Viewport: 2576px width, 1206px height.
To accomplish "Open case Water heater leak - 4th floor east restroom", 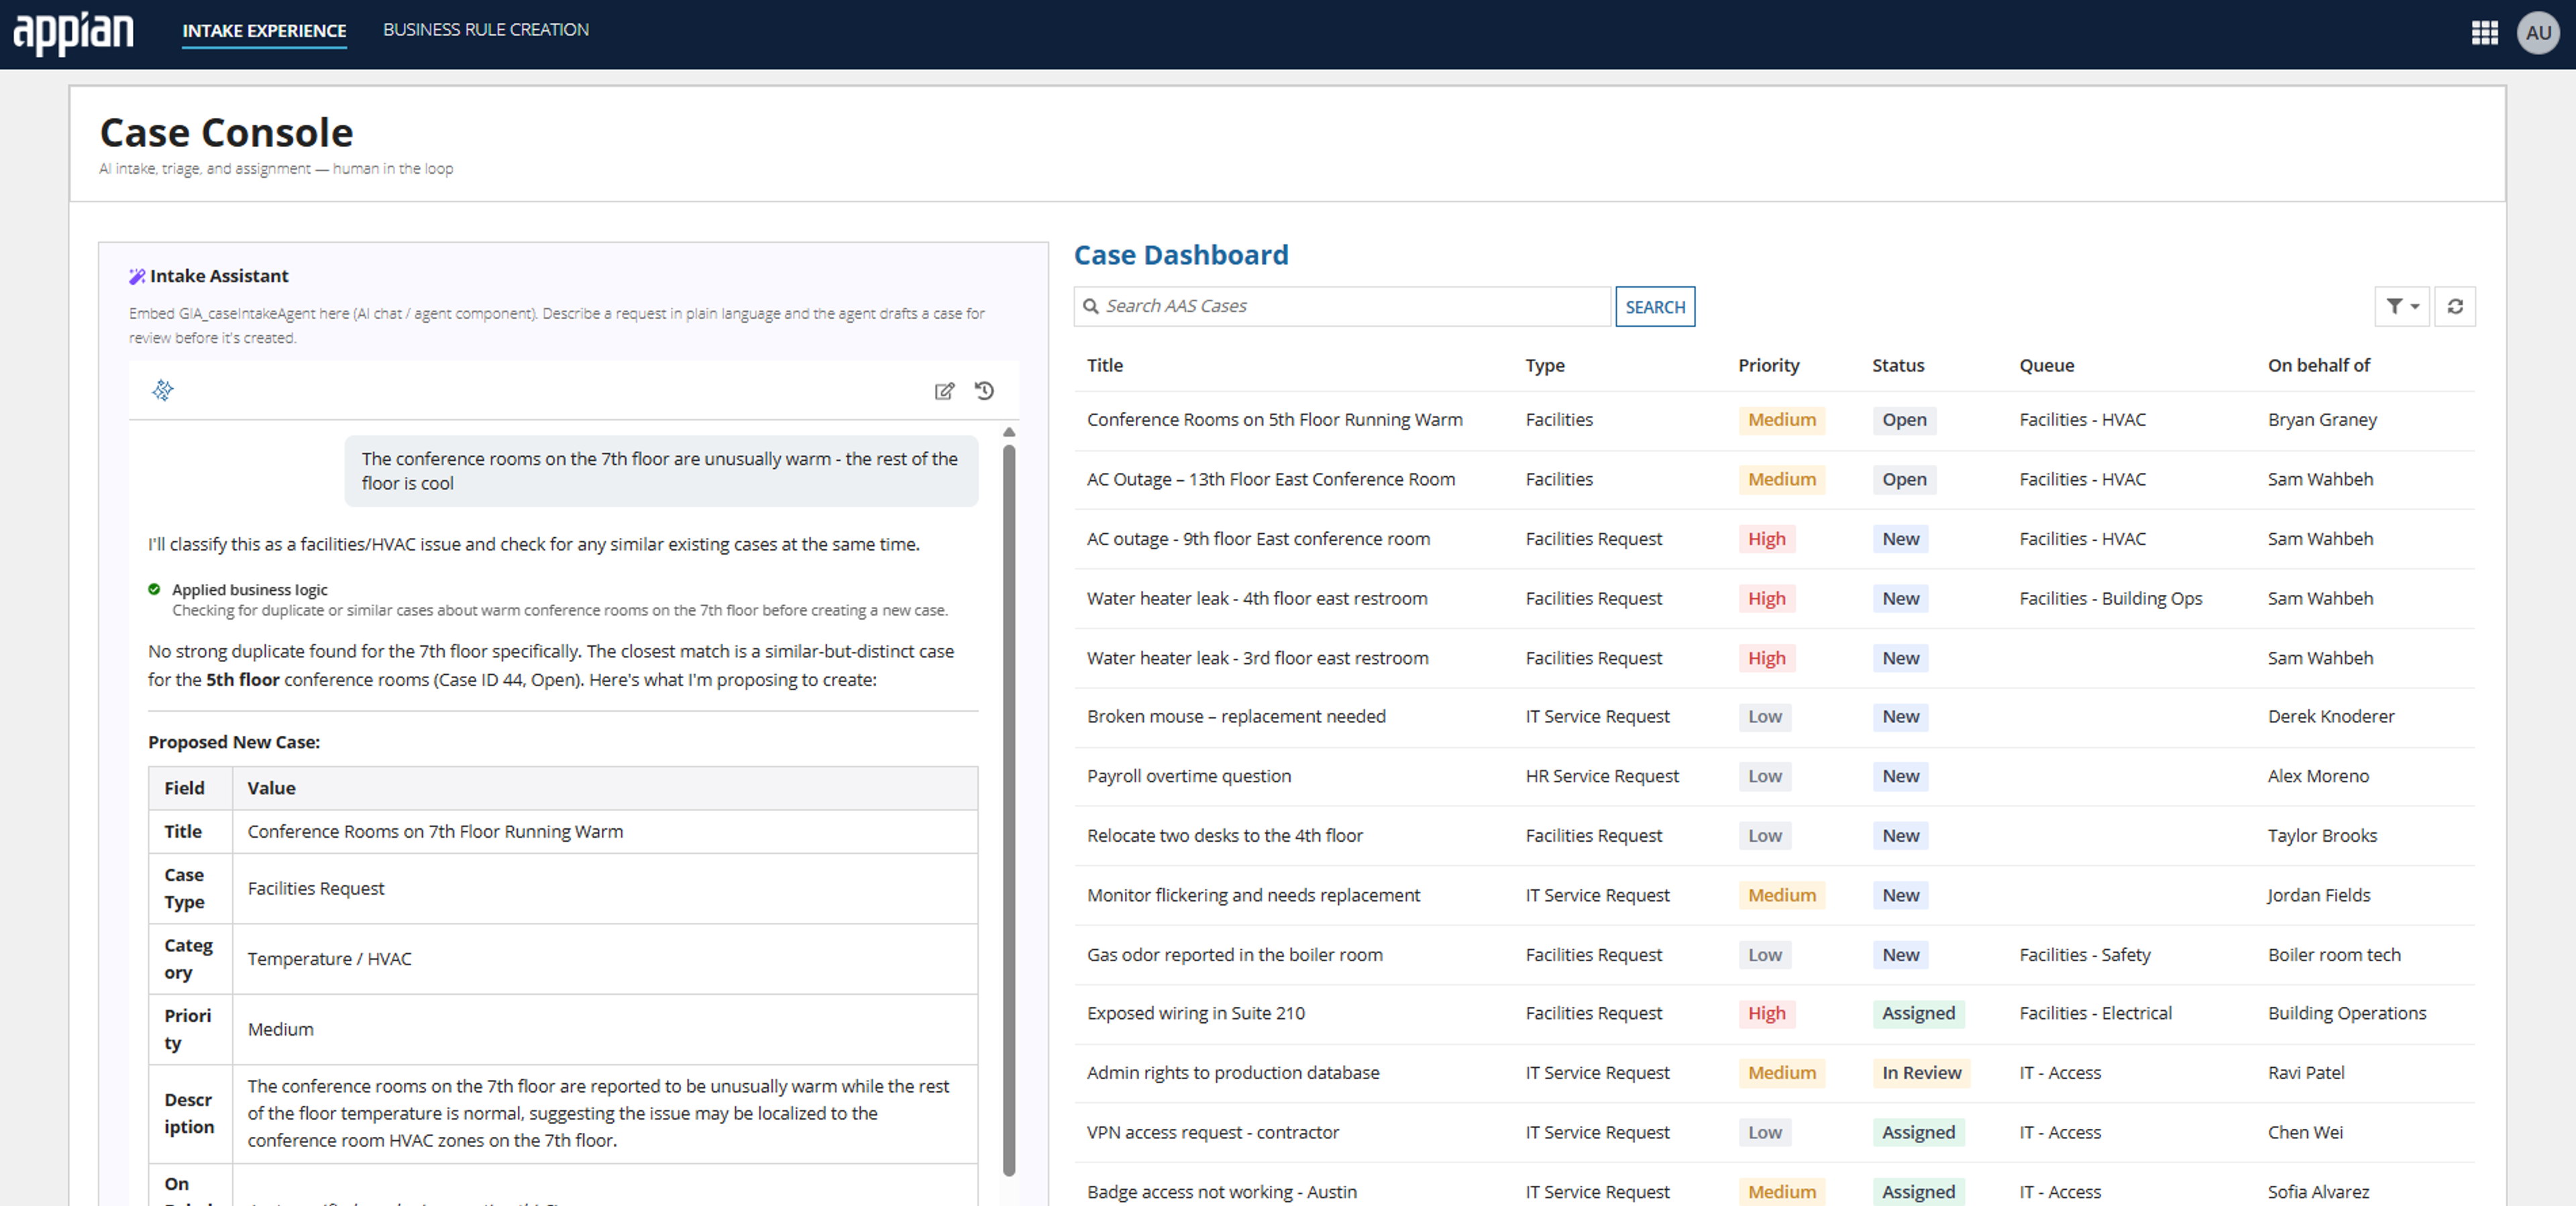I will click(x=1257, y=598).
